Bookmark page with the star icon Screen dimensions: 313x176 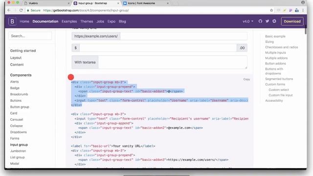point(271,10)
